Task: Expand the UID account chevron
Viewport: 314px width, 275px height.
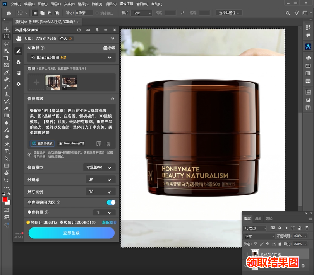Action: point(113,39)
